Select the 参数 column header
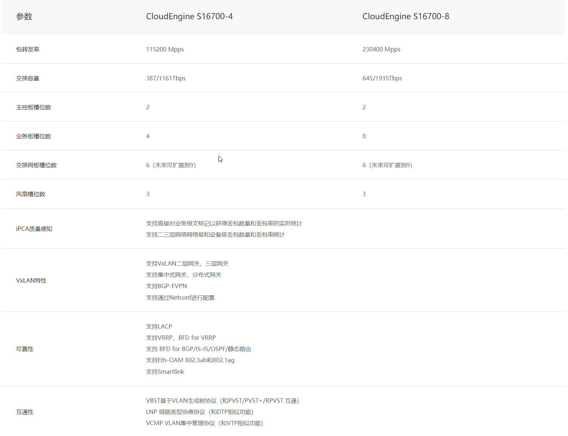The width and height of the screenshot is (568, 436). click(24, 16)
